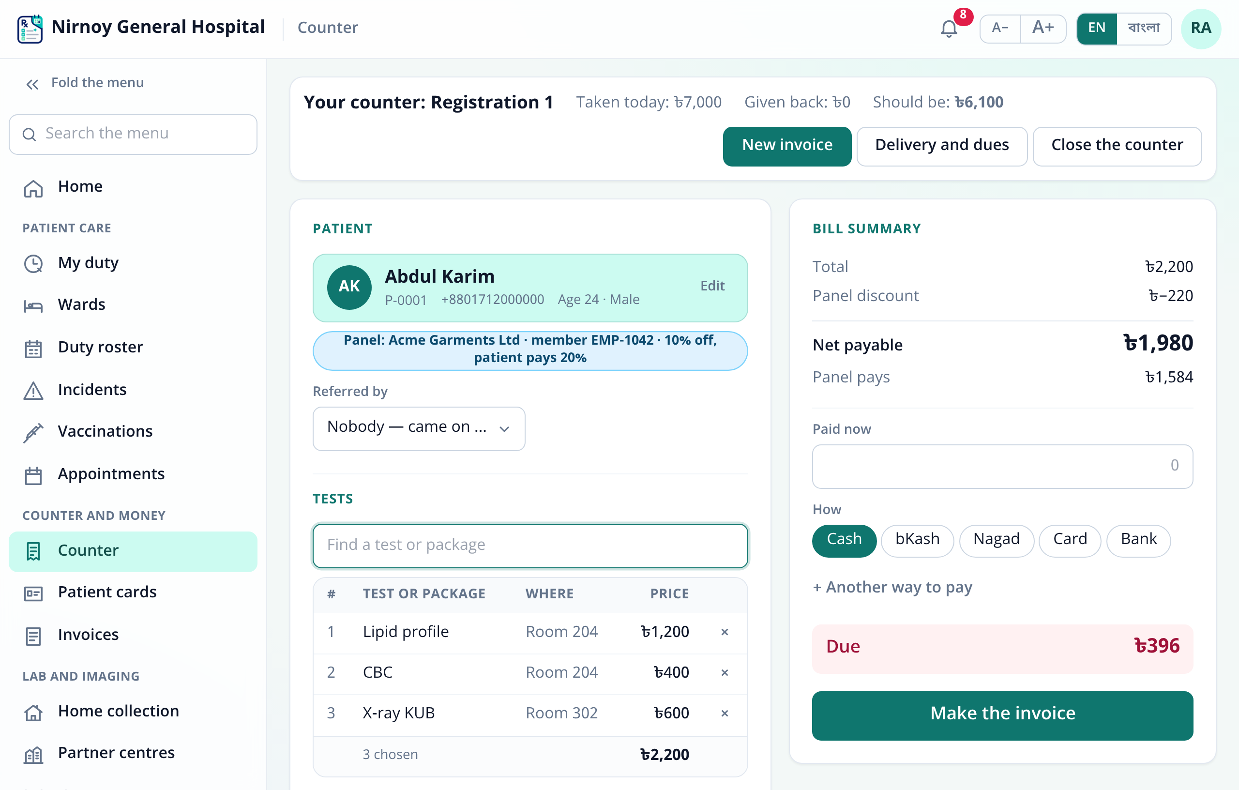Go to Wards menu item
Screen dimensions: 1239x790
(x=133, y=305)
